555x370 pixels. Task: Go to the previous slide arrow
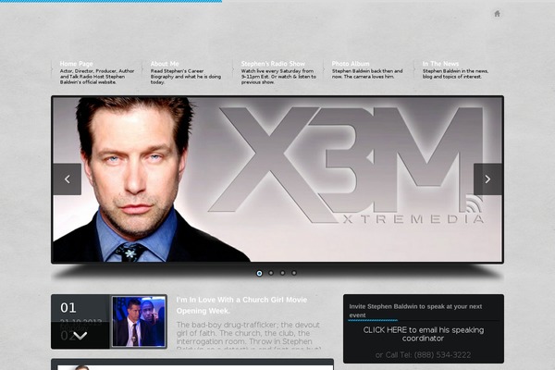point(68,179)
